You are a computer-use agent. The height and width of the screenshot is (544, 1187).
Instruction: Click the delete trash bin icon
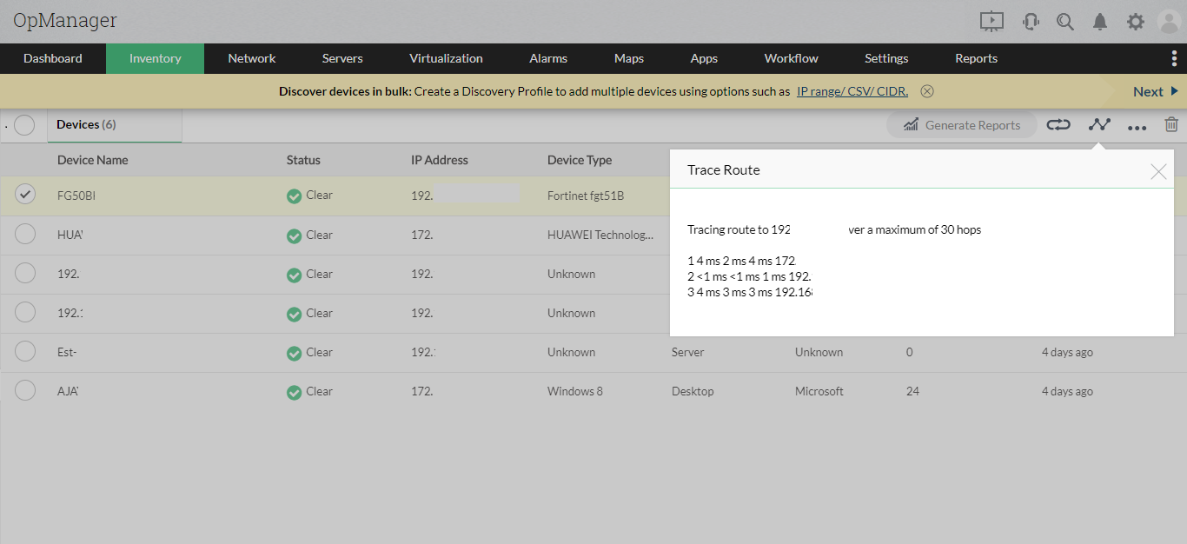click(1171, 125)
